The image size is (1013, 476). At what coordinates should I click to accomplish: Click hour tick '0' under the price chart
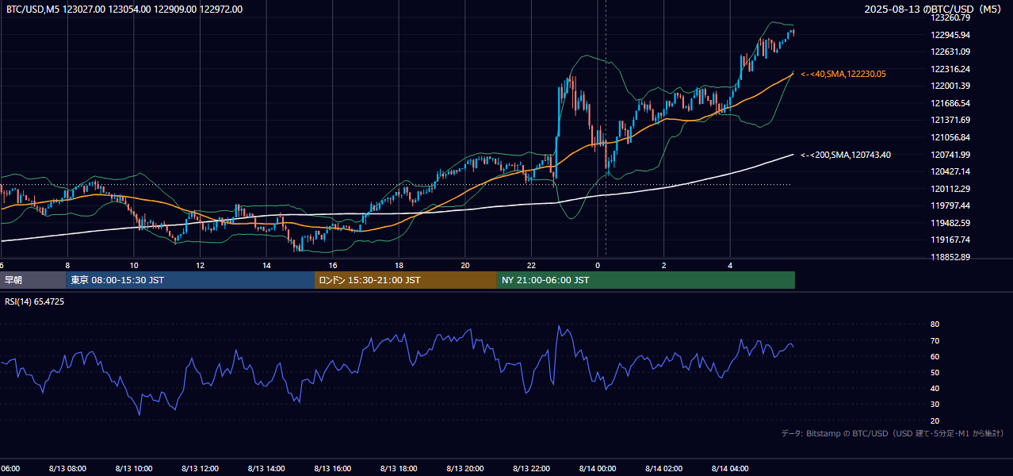(x=598, y=265)
